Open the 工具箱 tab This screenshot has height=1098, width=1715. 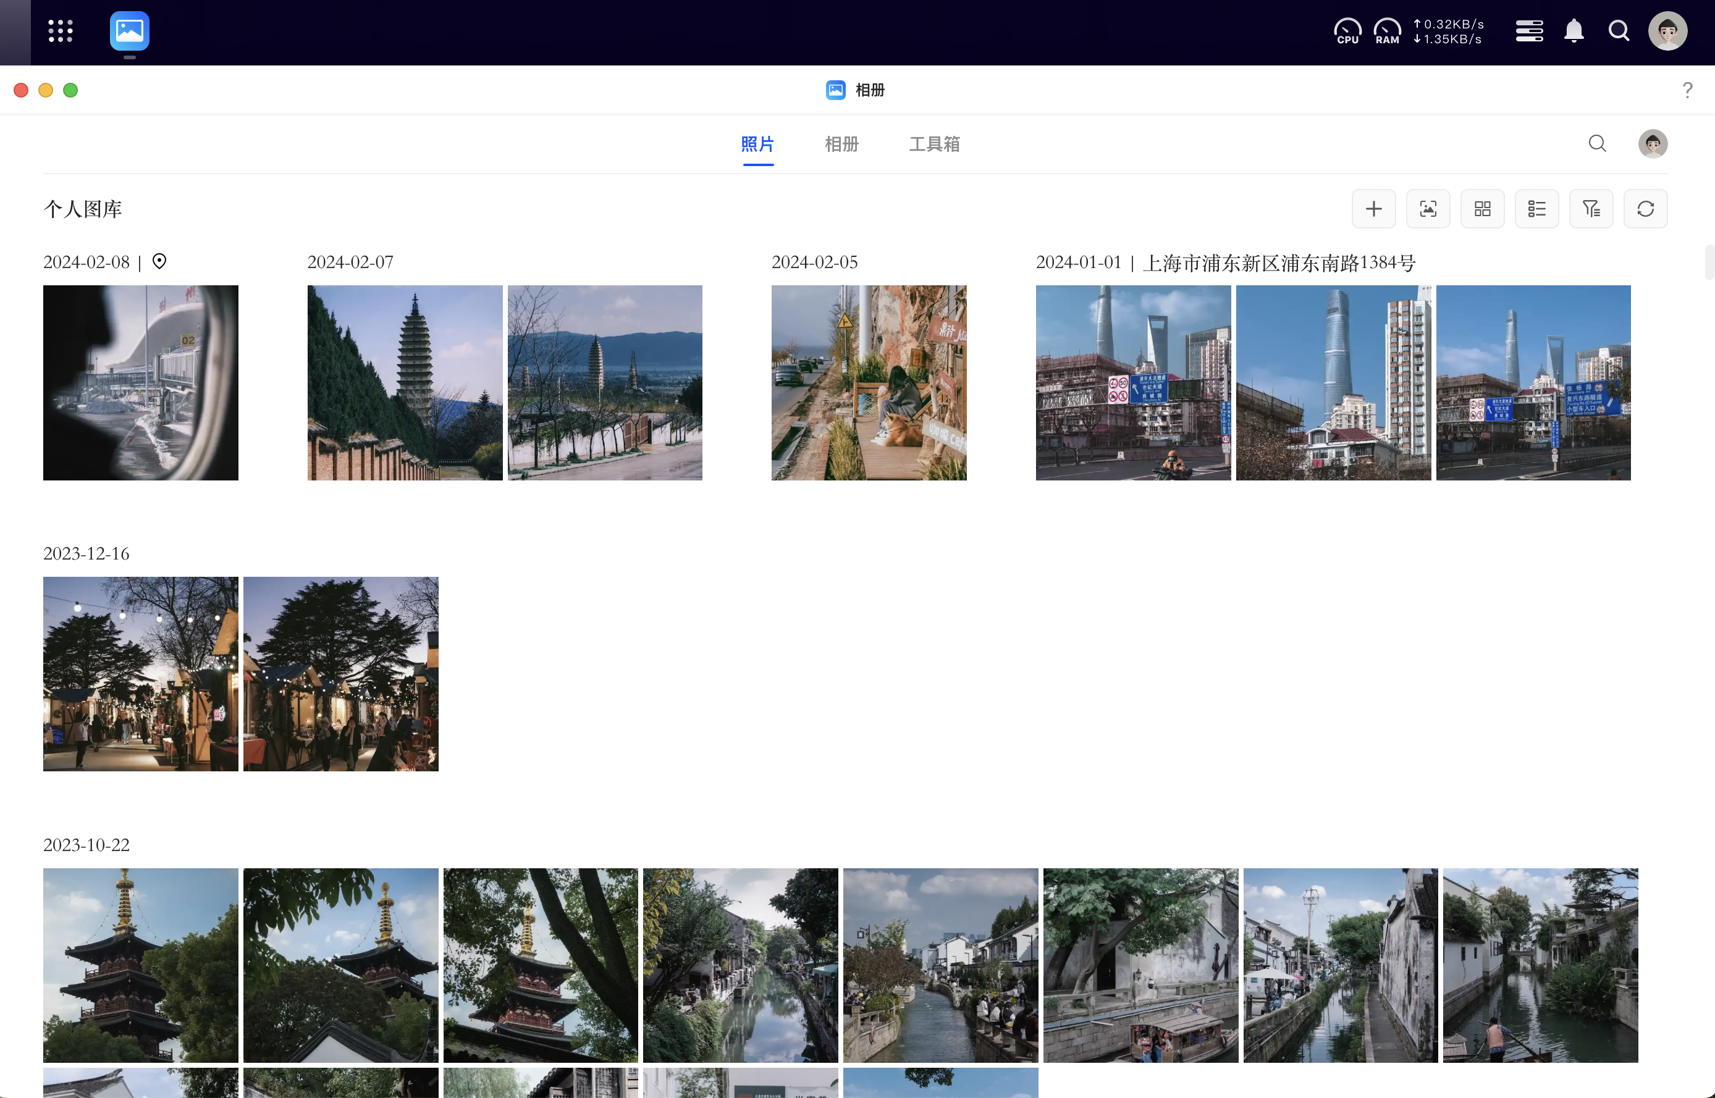coord(934,144)
